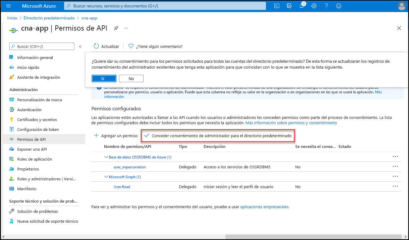
Task: Confirm consent with the Sí button
Action: 104,78
